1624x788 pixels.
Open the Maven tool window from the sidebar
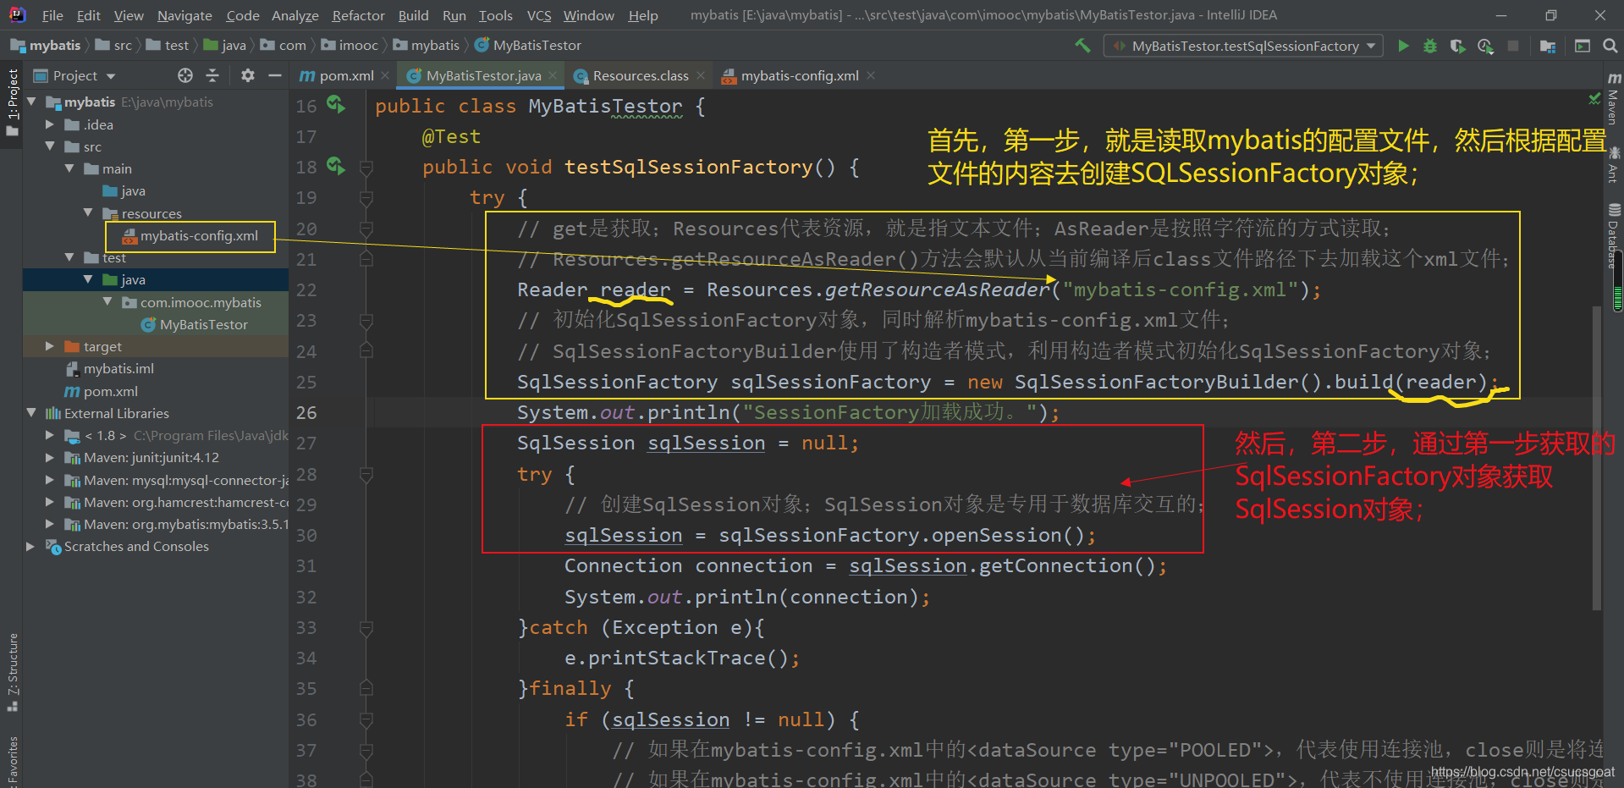click(1614, 97)
